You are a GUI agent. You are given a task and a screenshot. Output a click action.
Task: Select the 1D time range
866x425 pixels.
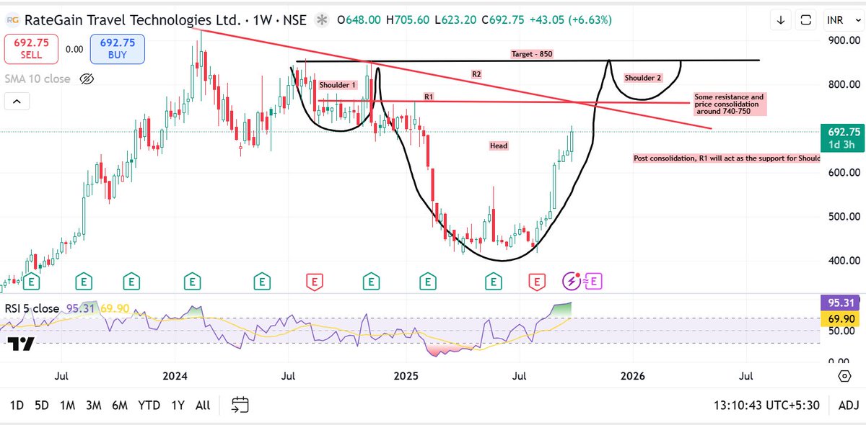point(17,405)
